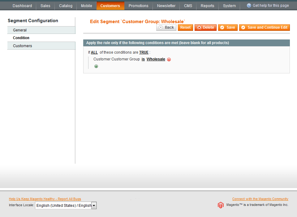Click the Edit Segment page title
The width and height of the screenshot is (297, 217).
pos(137,22)
